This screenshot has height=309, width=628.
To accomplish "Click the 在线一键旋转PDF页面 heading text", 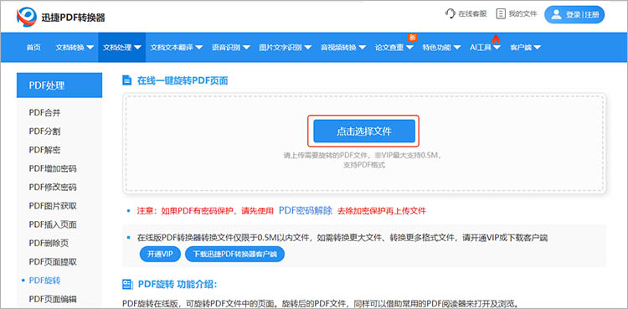I will pyautogui.click(x=183, y=80).
